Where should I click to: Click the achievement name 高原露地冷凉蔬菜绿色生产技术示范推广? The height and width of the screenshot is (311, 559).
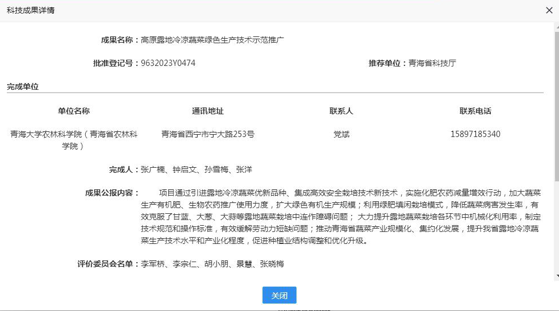click(x=212, y=40)
